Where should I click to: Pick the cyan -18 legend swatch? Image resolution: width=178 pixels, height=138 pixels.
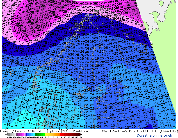pyautogui.click(x=34, y=135)
